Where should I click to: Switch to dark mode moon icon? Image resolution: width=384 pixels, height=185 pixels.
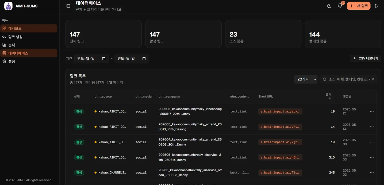click(x=329, y=6)
